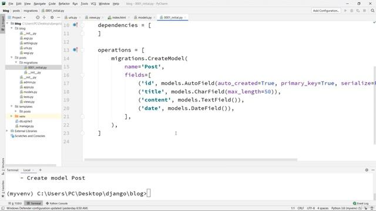376x211 pixels.
Task: Toggle fold marker at line 10 dependencies
Action: point(82,25)
